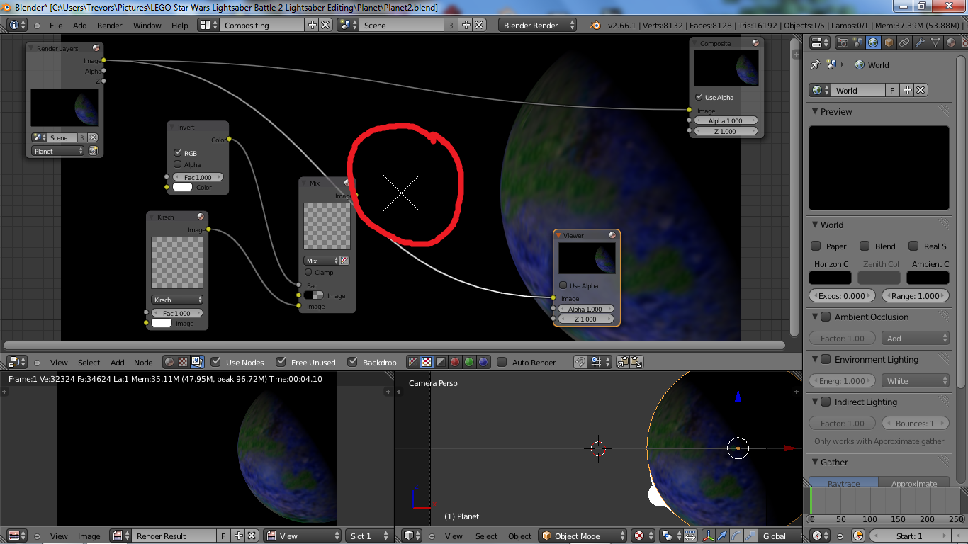Click the Range 1.000 value field
968x544 pixels.
[x=917, y=296]
